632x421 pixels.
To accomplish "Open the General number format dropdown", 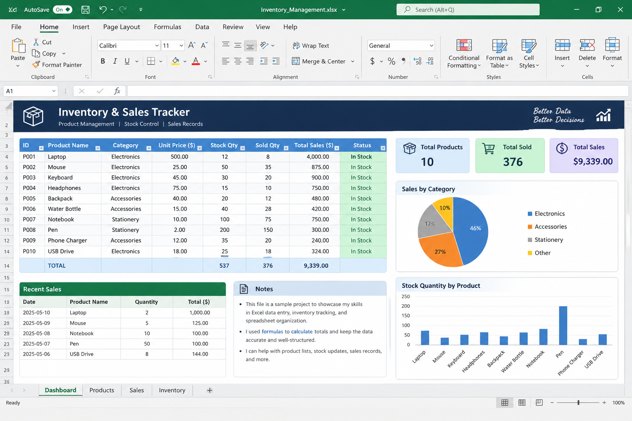I will point(431,46).
